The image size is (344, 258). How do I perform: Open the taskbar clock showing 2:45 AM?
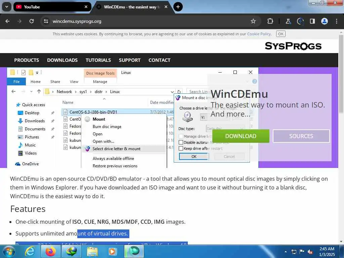327,252
